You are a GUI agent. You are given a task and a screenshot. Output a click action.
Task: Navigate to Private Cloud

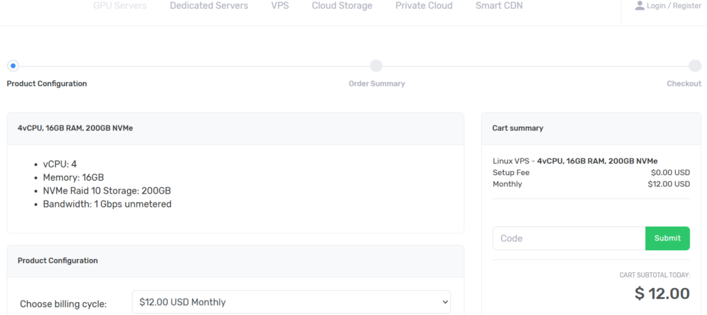(424, 6)
